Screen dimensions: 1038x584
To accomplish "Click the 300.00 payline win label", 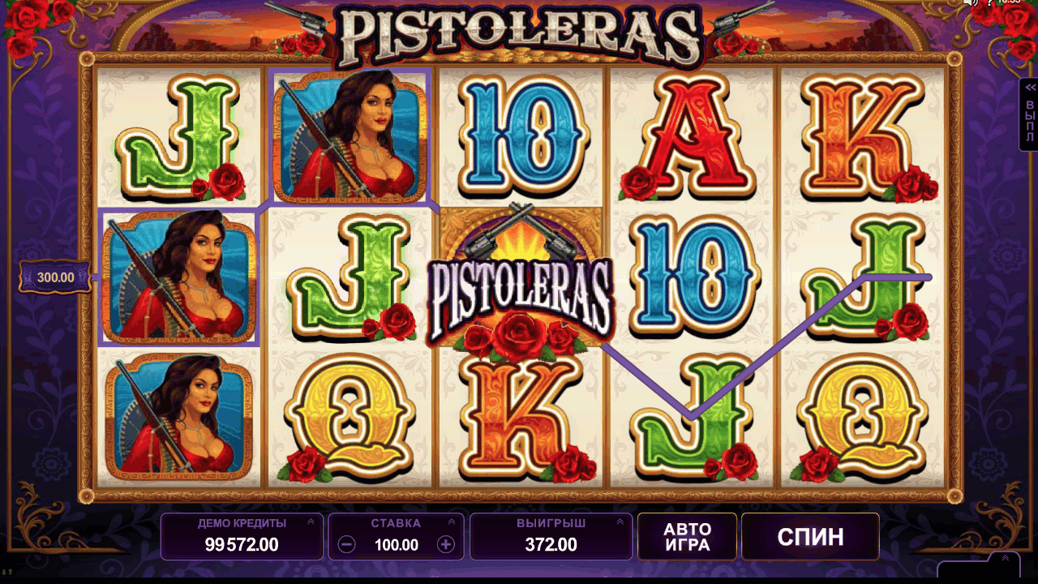I will 55,277.
